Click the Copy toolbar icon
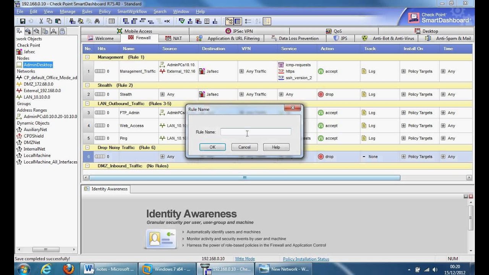The height and width of the screenshot is (275, 489). click(x=50, y=21)
